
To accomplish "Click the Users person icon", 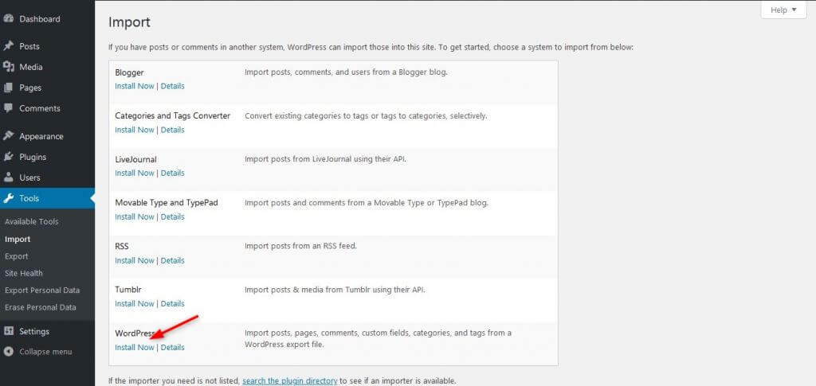I will coord(8,177).
